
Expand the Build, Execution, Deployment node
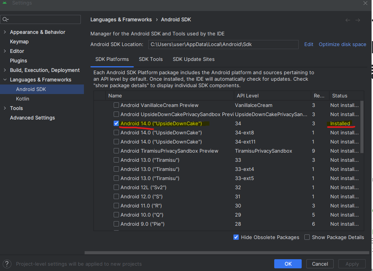(x=5, y=70)
